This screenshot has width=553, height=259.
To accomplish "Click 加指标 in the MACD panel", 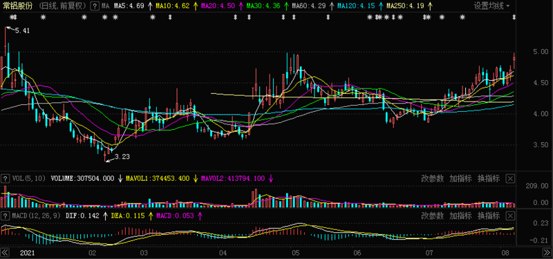I will (460, 215).
